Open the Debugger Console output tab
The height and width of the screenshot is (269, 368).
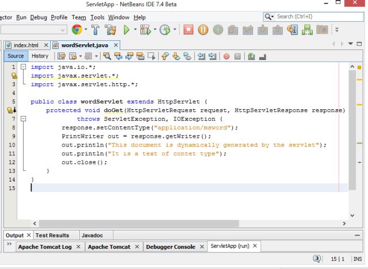coord(170,247)
